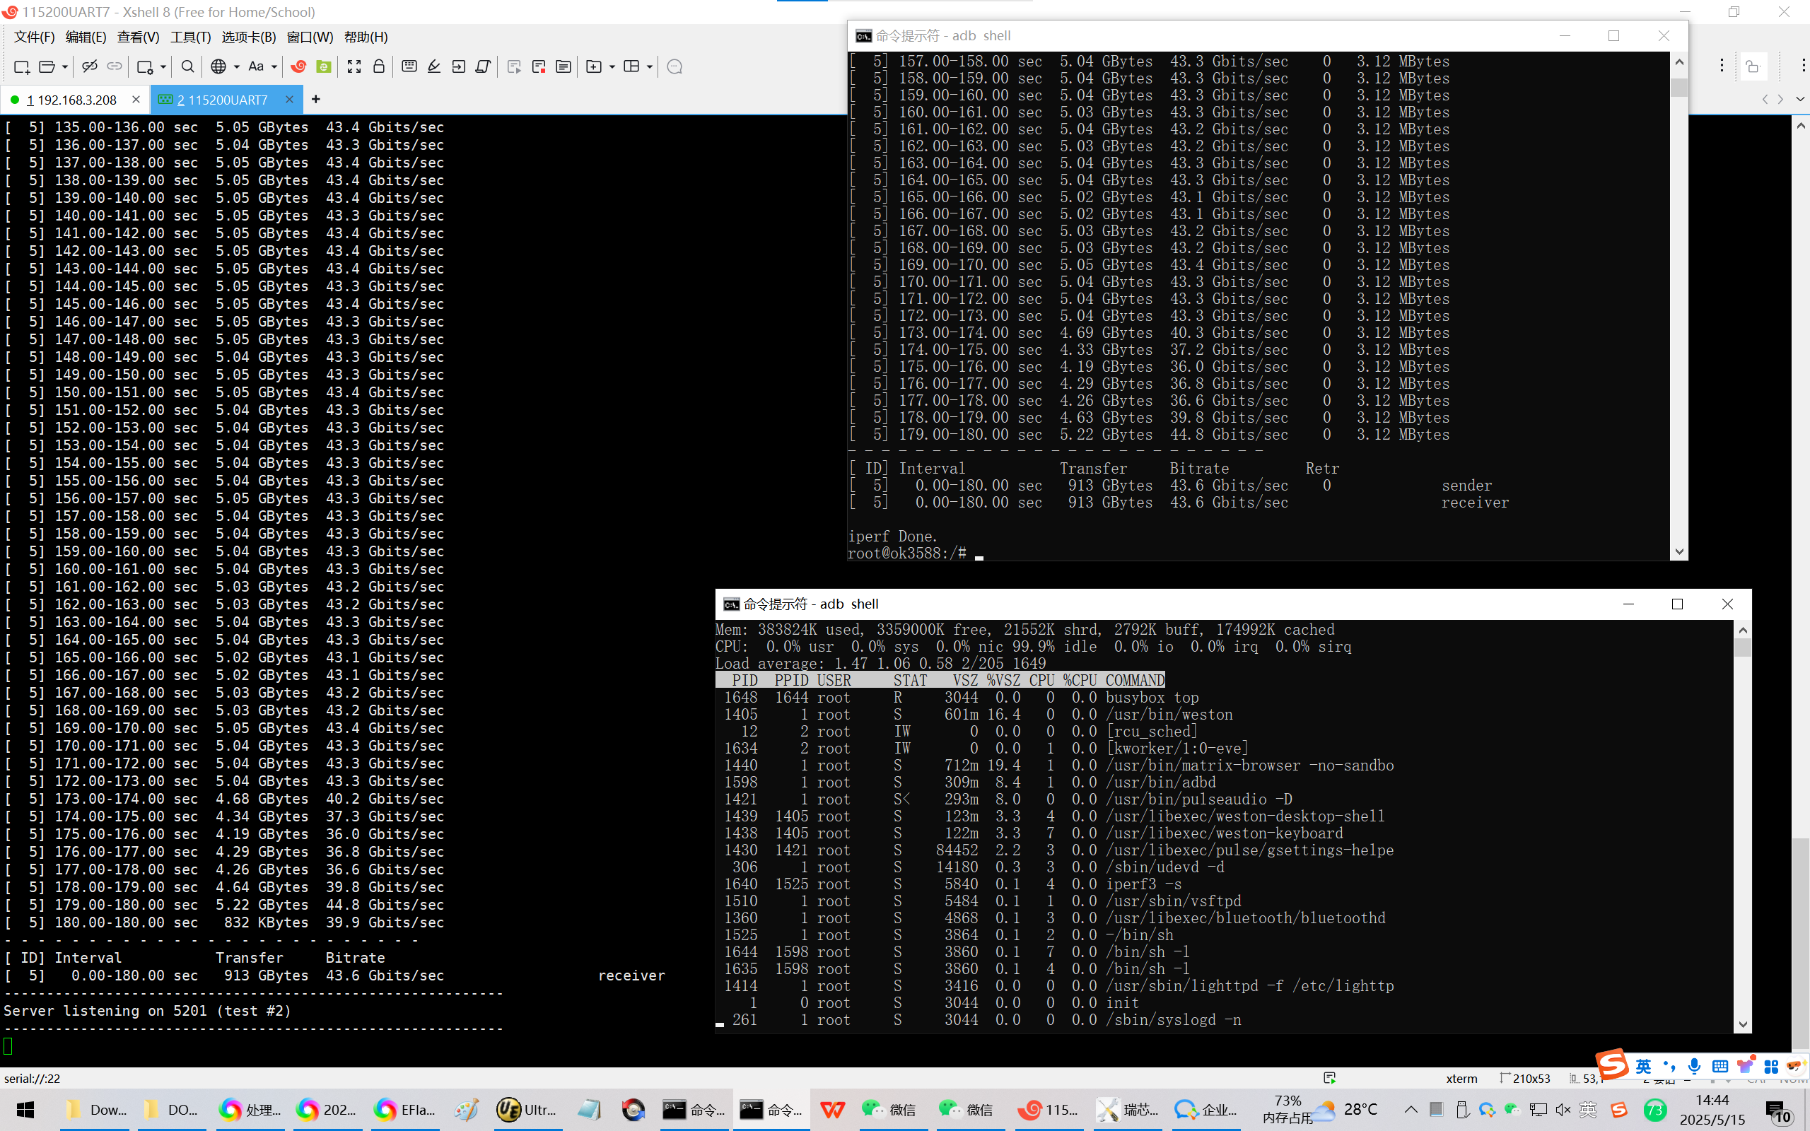This screenshot has width=1810, height=1131.
Task: Click the Xftp green folder icon
Action: (x=324, y=66)
